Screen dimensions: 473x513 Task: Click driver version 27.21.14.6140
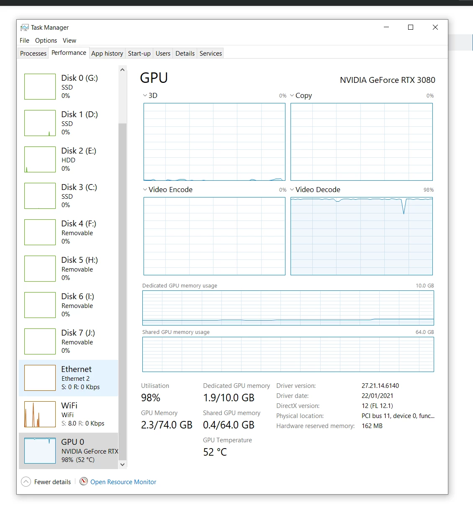(x=380, y=386)
